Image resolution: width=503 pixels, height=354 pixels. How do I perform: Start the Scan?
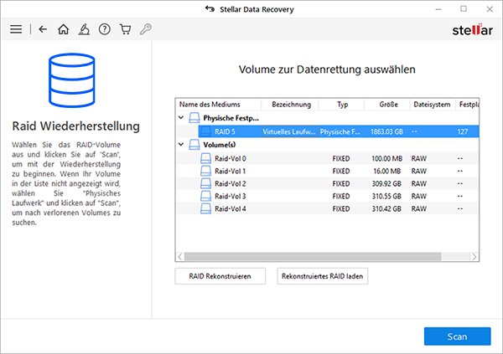click(458, 336)
